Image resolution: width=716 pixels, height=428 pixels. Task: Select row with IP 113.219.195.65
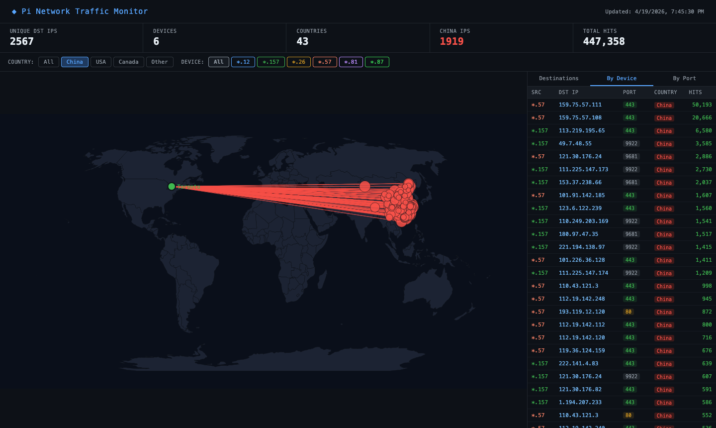(622, 131)
